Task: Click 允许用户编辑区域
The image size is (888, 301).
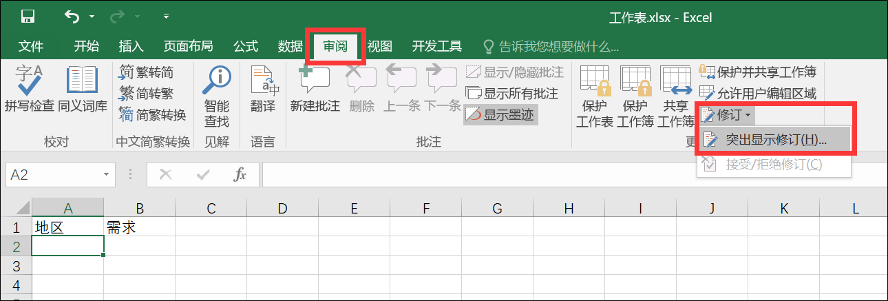Action: [757, 93]
